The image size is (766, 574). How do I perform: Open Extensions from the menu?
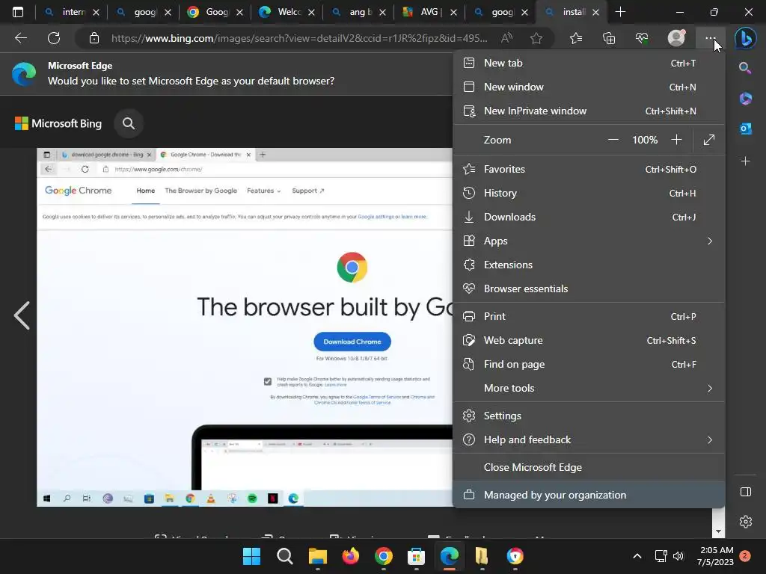(x=589, y=265)
